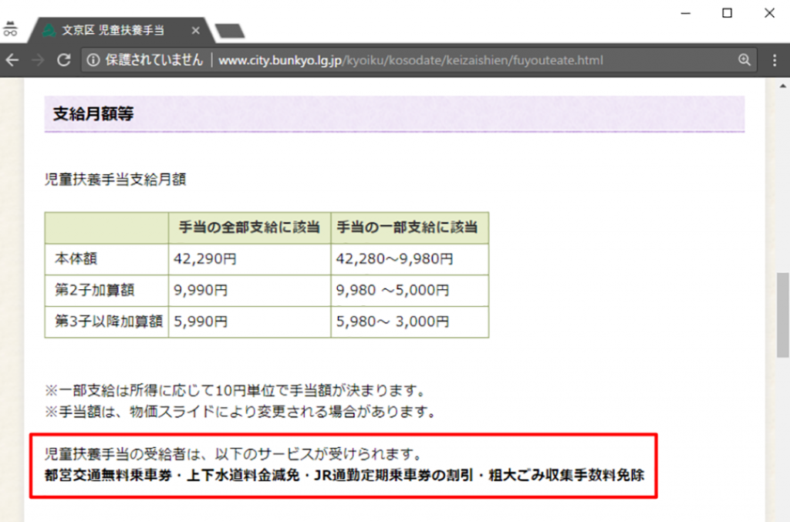This screenshot has height=522, width=790.
Task: Maximize the browser window
Action: [727, 12]
